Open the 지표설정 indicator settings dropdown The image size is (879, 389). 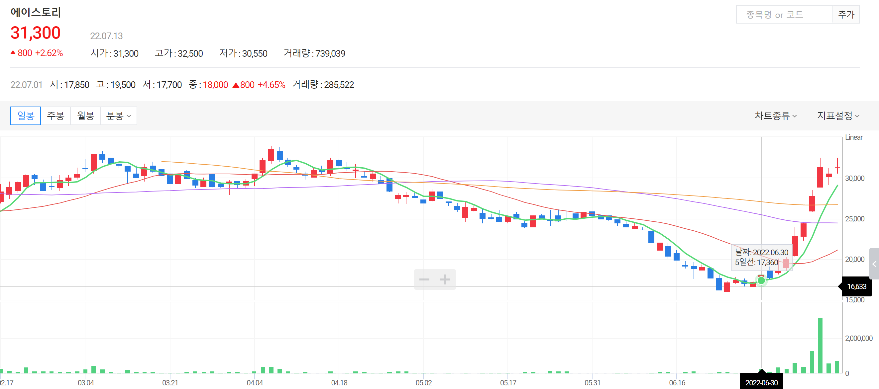838,116
